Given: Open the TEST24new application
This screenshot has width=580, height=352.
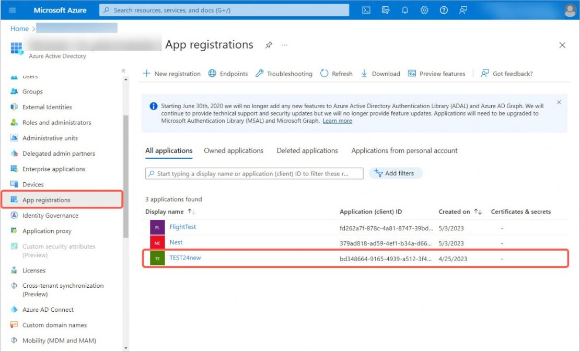Looking at the screenshot, I should coord(185,258).
